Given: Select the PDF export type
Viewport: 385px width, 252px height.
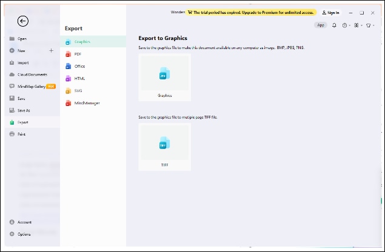Looking at the screenshot, I should 93,54.
